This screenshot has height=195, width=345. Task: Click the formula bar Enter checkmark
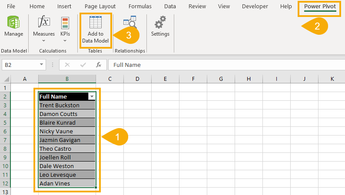[x=83, y=65]
